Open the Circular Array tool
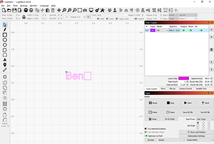214x144 pixels. (x=5, y=109)
